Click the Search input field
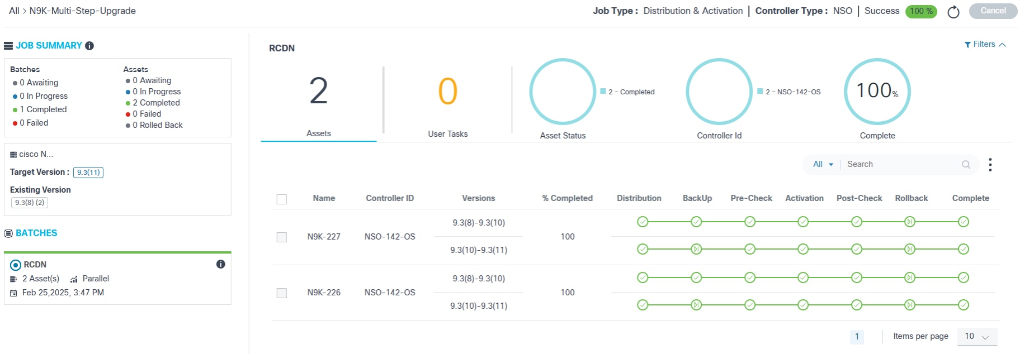The width and height of the screenshot is (1020, 354). pos(900,164)
